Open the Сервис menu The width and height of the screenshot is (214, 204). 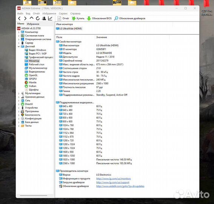coord(63,13)
